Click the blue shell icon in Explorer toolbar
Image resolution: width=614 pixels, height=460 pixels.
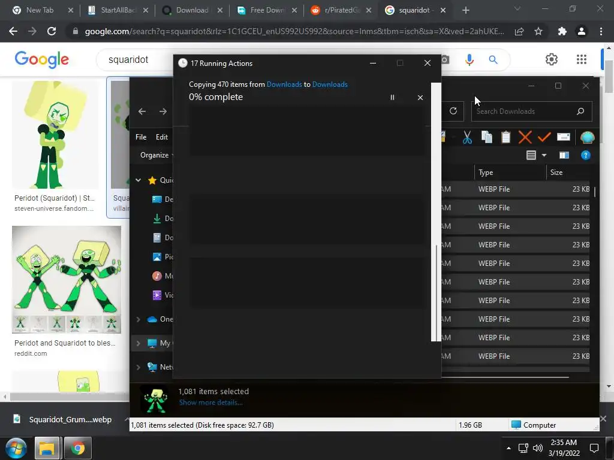[587, 137]
